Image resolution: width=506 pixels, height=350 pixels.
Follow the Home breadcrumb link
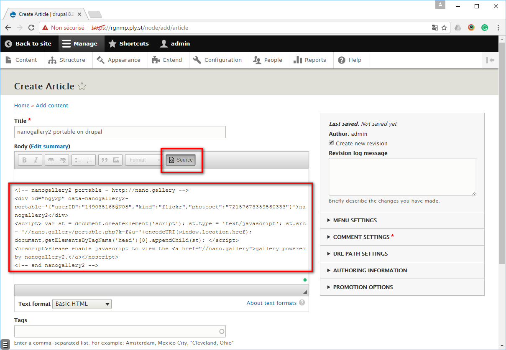coord(22,106)
